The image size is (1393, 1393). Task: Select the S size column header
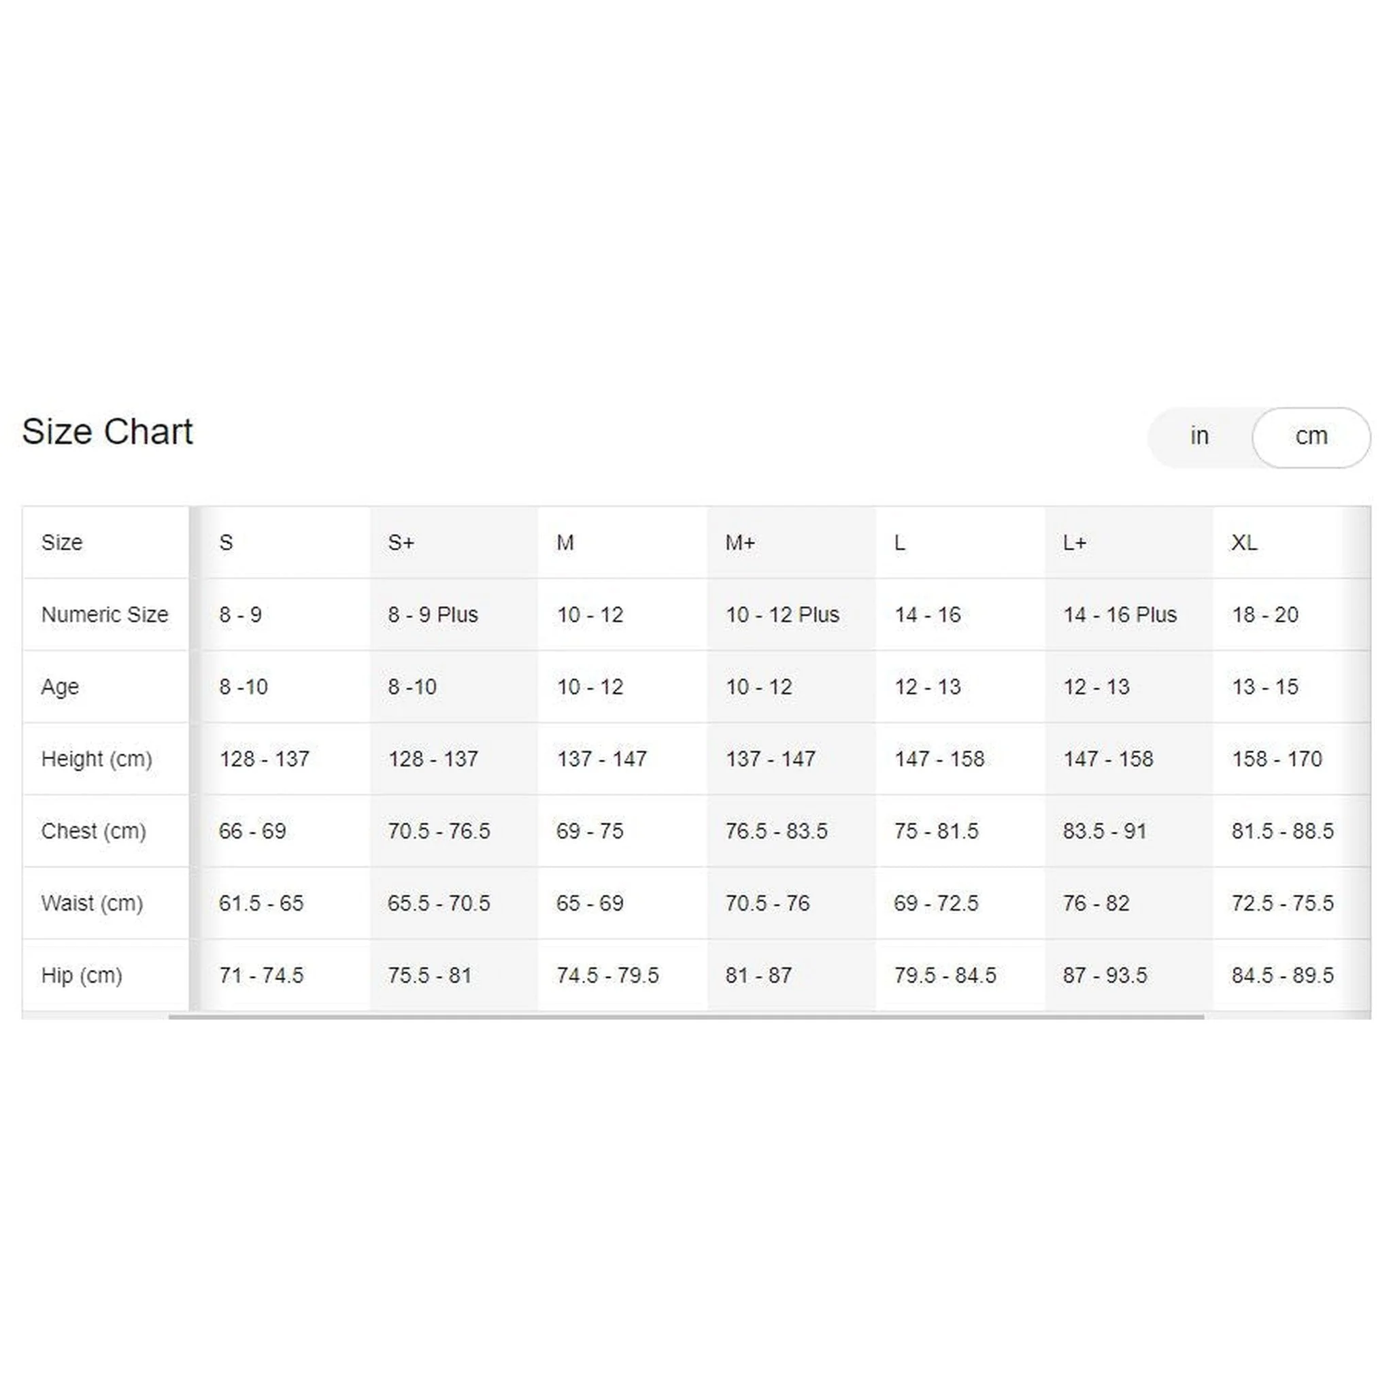pyautogui.click(x=226, y=542)
